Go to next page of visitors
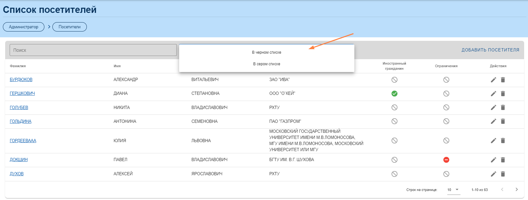The image size is (528, 200). pos(516,189)
